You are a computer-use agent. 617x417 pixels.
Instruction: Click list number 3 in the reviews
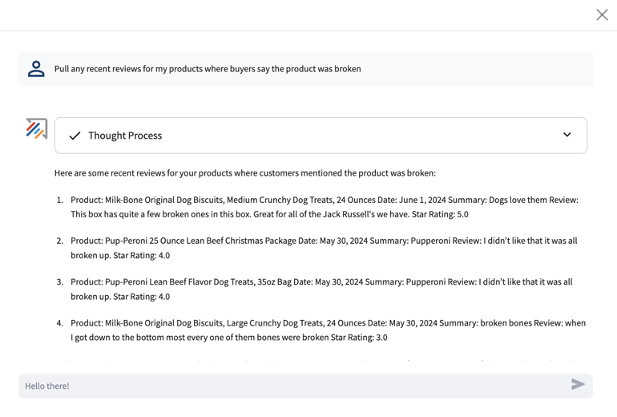point(60,282)
